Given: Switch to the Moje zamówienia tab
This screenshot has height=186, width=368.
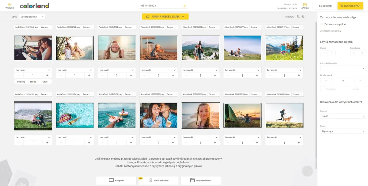Looking at the screenshot, I should (x=200, y=180).
